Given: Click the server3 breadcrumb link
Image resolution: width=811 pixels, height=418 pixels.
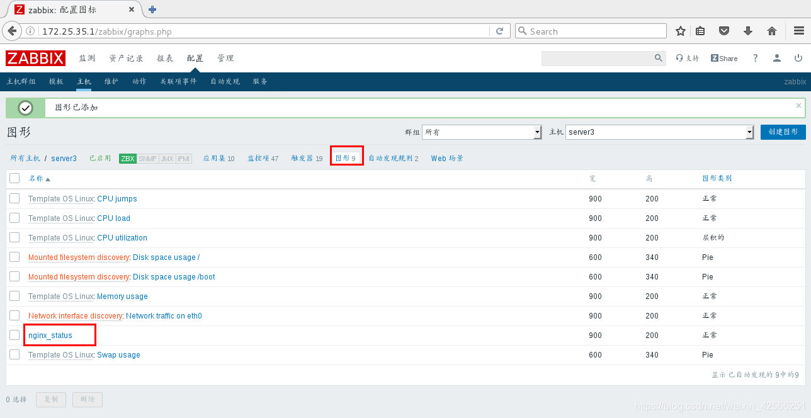Looking at the screenshot, I should coord(64,159).
